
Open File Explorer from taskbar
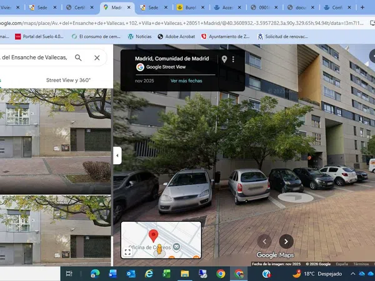184,274
